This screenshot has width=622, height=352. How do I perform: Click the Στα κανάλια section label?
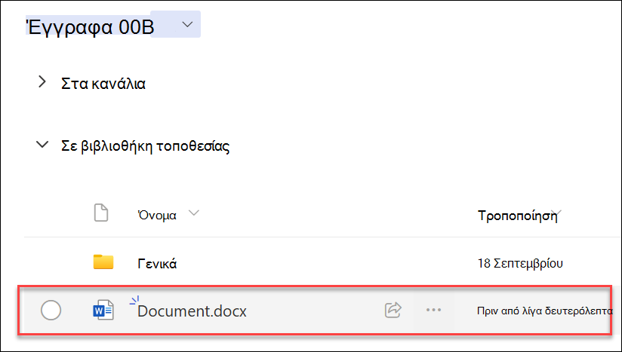point(103,84)
